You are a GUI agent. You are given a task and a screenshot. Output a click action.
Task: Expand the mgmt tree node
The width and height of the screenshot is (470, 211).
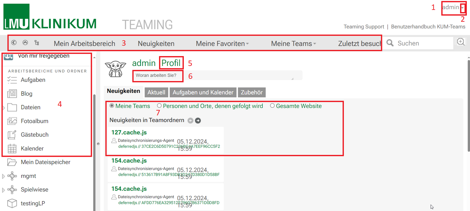[x=4, y=176]
